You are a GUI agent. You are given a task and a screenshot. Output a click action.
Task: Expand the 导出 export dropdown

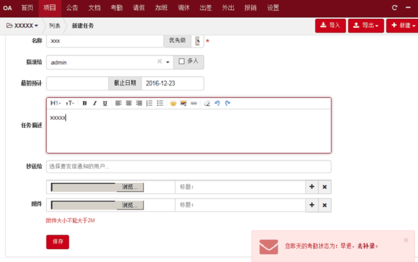[366, 25]
